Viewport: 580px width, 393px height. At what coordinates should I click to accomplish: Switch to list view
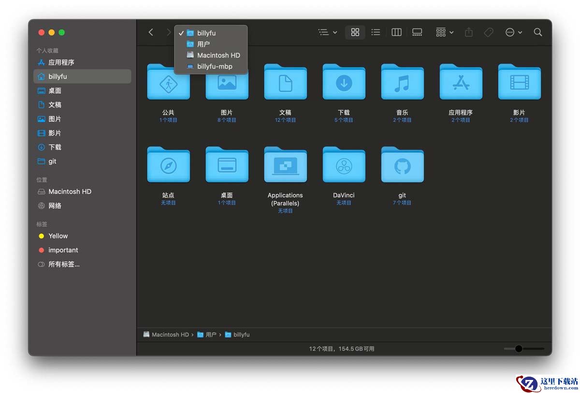(376, 32)
